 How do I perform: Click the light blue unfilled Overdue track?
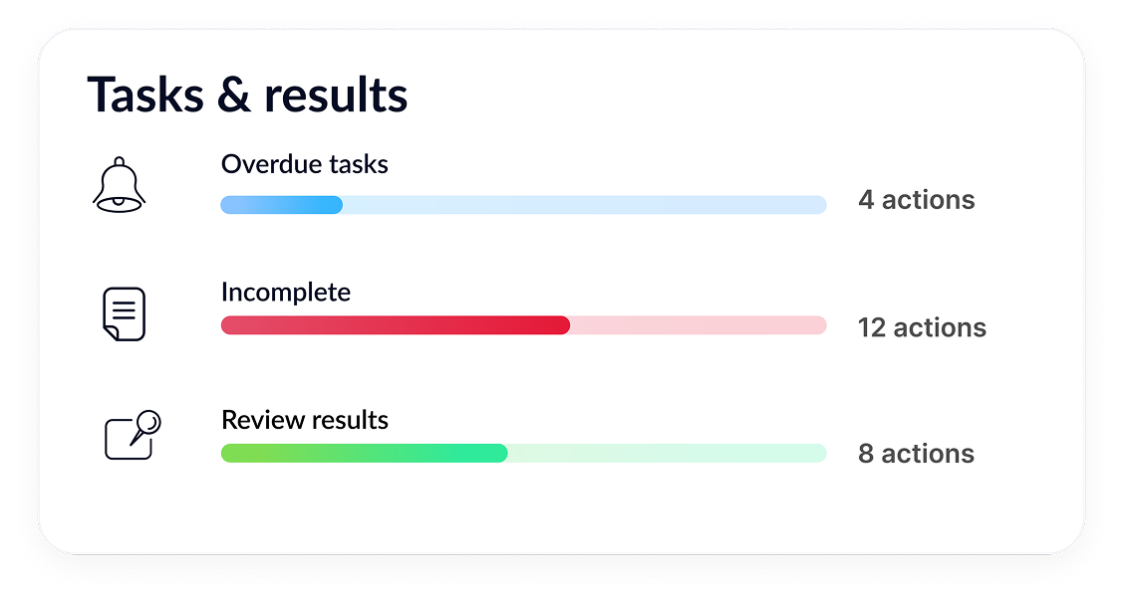(584, 205)
